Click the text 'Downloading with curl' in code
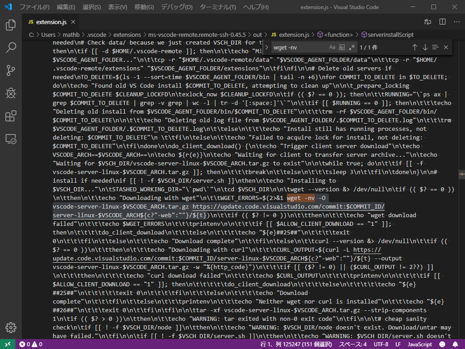This screenshot has height=349, width=465. (208, 250)
